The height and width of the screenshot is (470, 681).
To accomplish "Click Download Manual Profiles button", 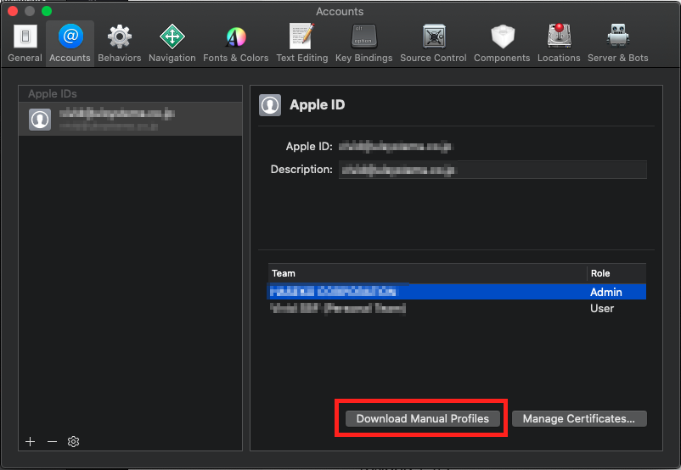I will tap(423, 419).
